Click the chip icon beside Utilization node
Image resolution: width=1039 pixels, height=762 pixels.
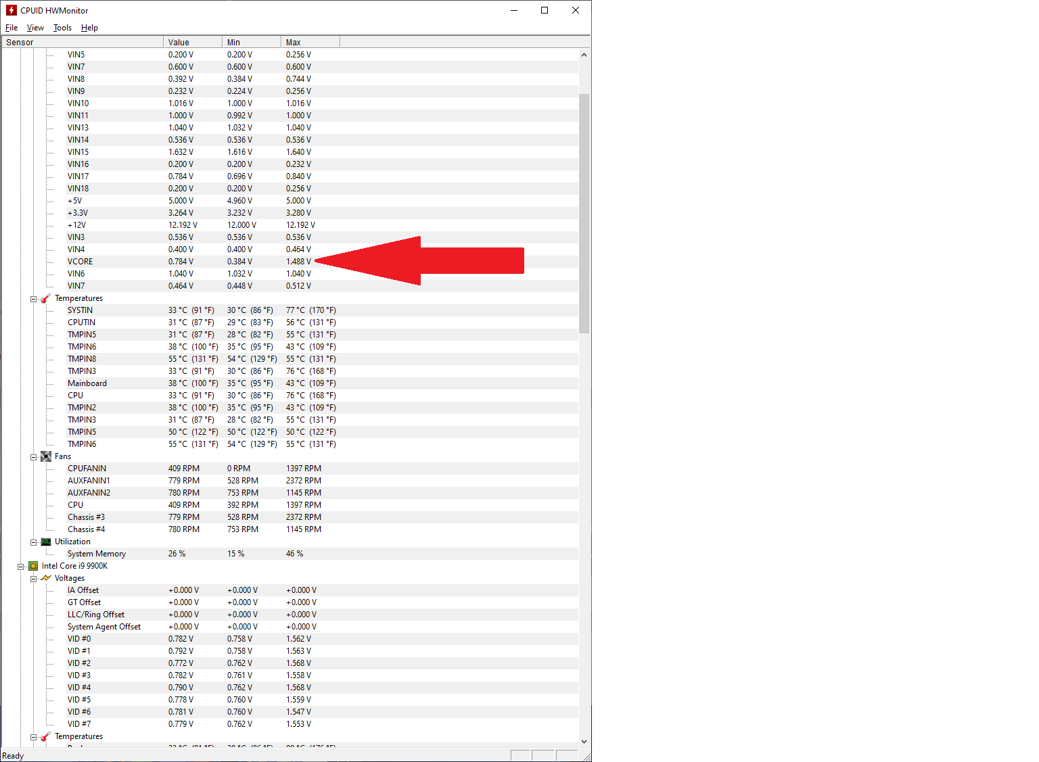(x=46, y=542)
